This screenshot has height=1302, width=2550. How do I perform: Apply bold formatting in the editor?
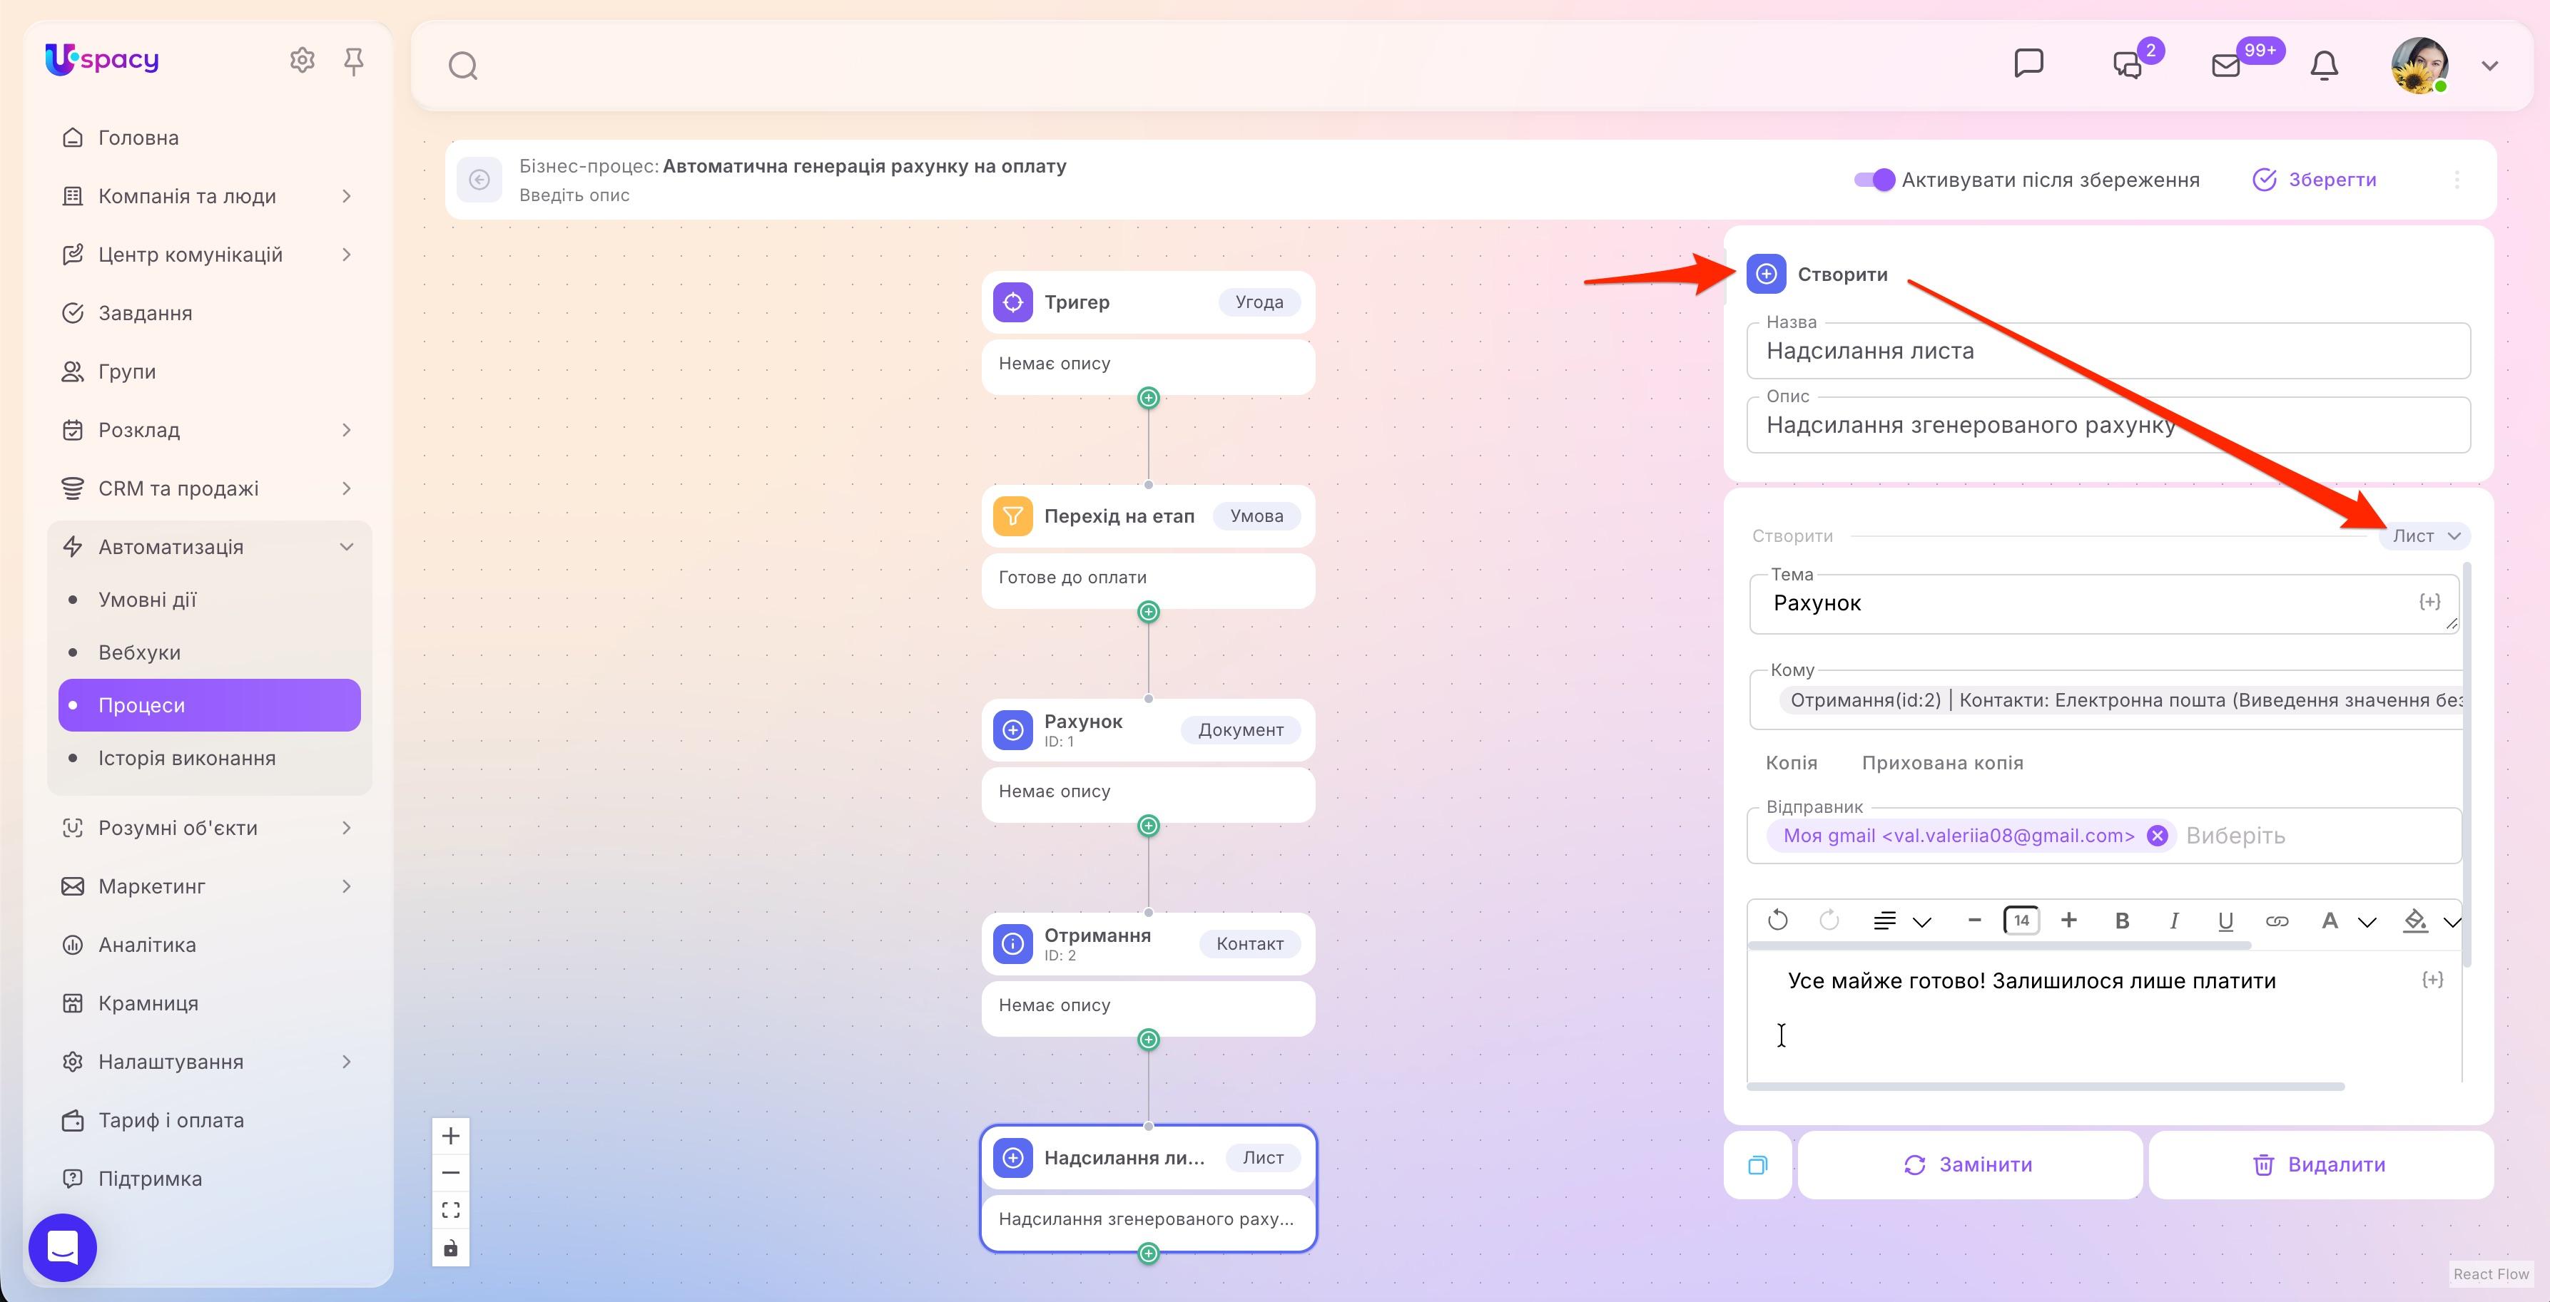pyautogui.click(x=2121, y=921)
